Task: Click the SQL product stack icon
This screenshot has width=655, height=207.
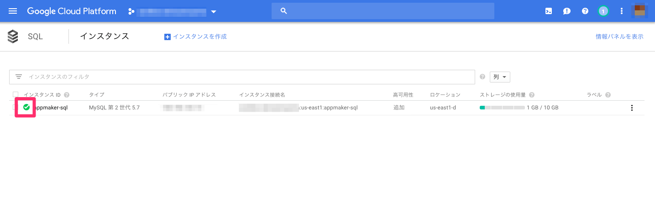Action: [13, 36]
